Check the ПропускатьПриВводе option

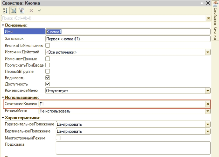pyautogui.click(x=48, y=65)
